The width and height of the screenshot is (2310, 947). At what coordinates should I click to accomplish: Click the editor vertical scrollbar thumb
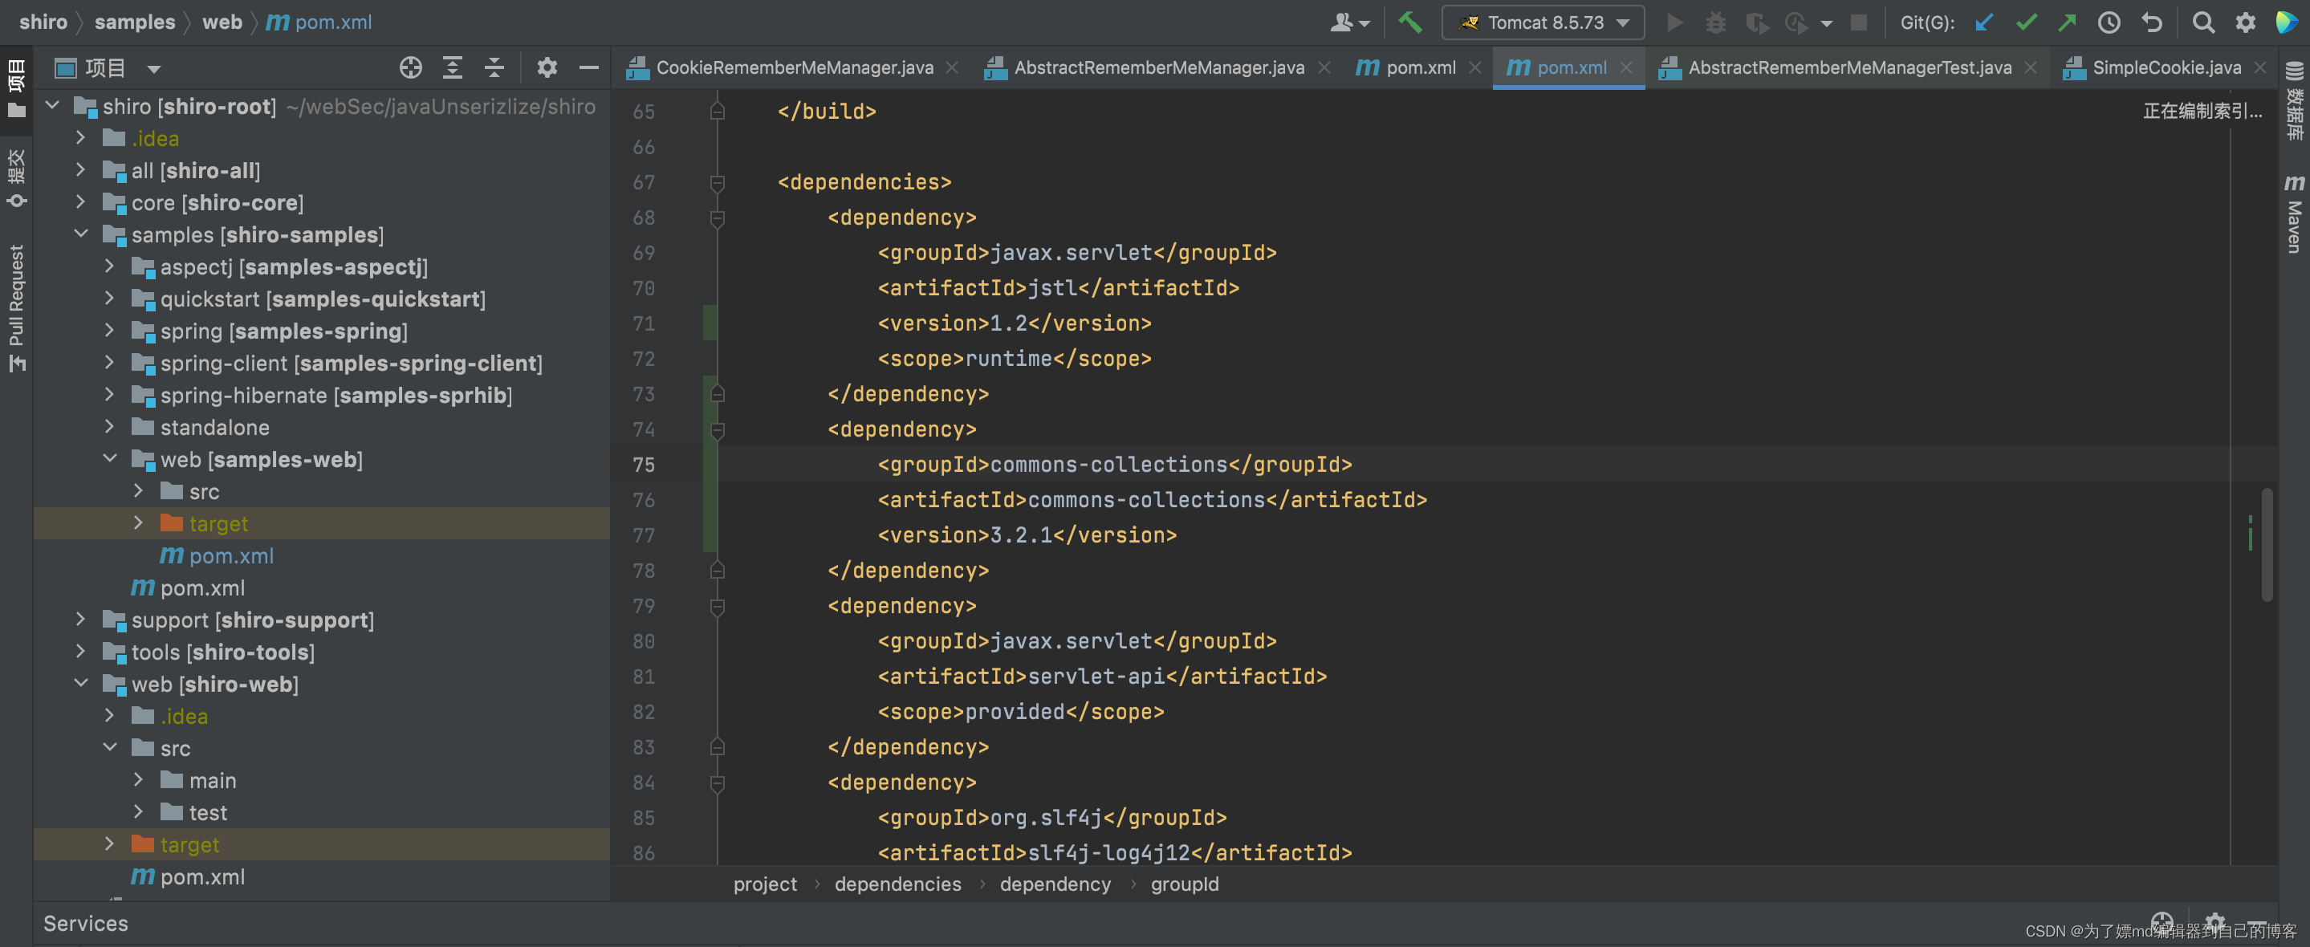click(2266, 543)
